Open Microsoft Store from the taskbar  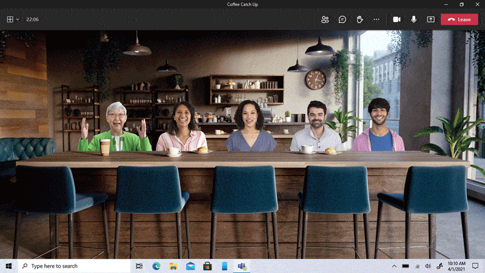207,266
